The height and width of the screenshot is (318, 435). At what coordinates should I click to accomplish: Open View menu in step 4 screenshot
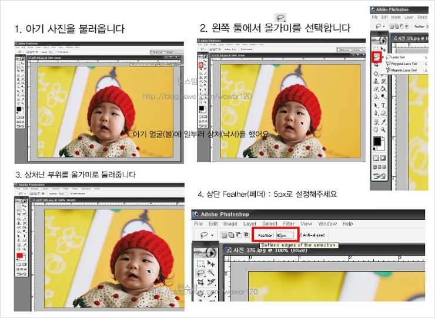coord(306,223)
